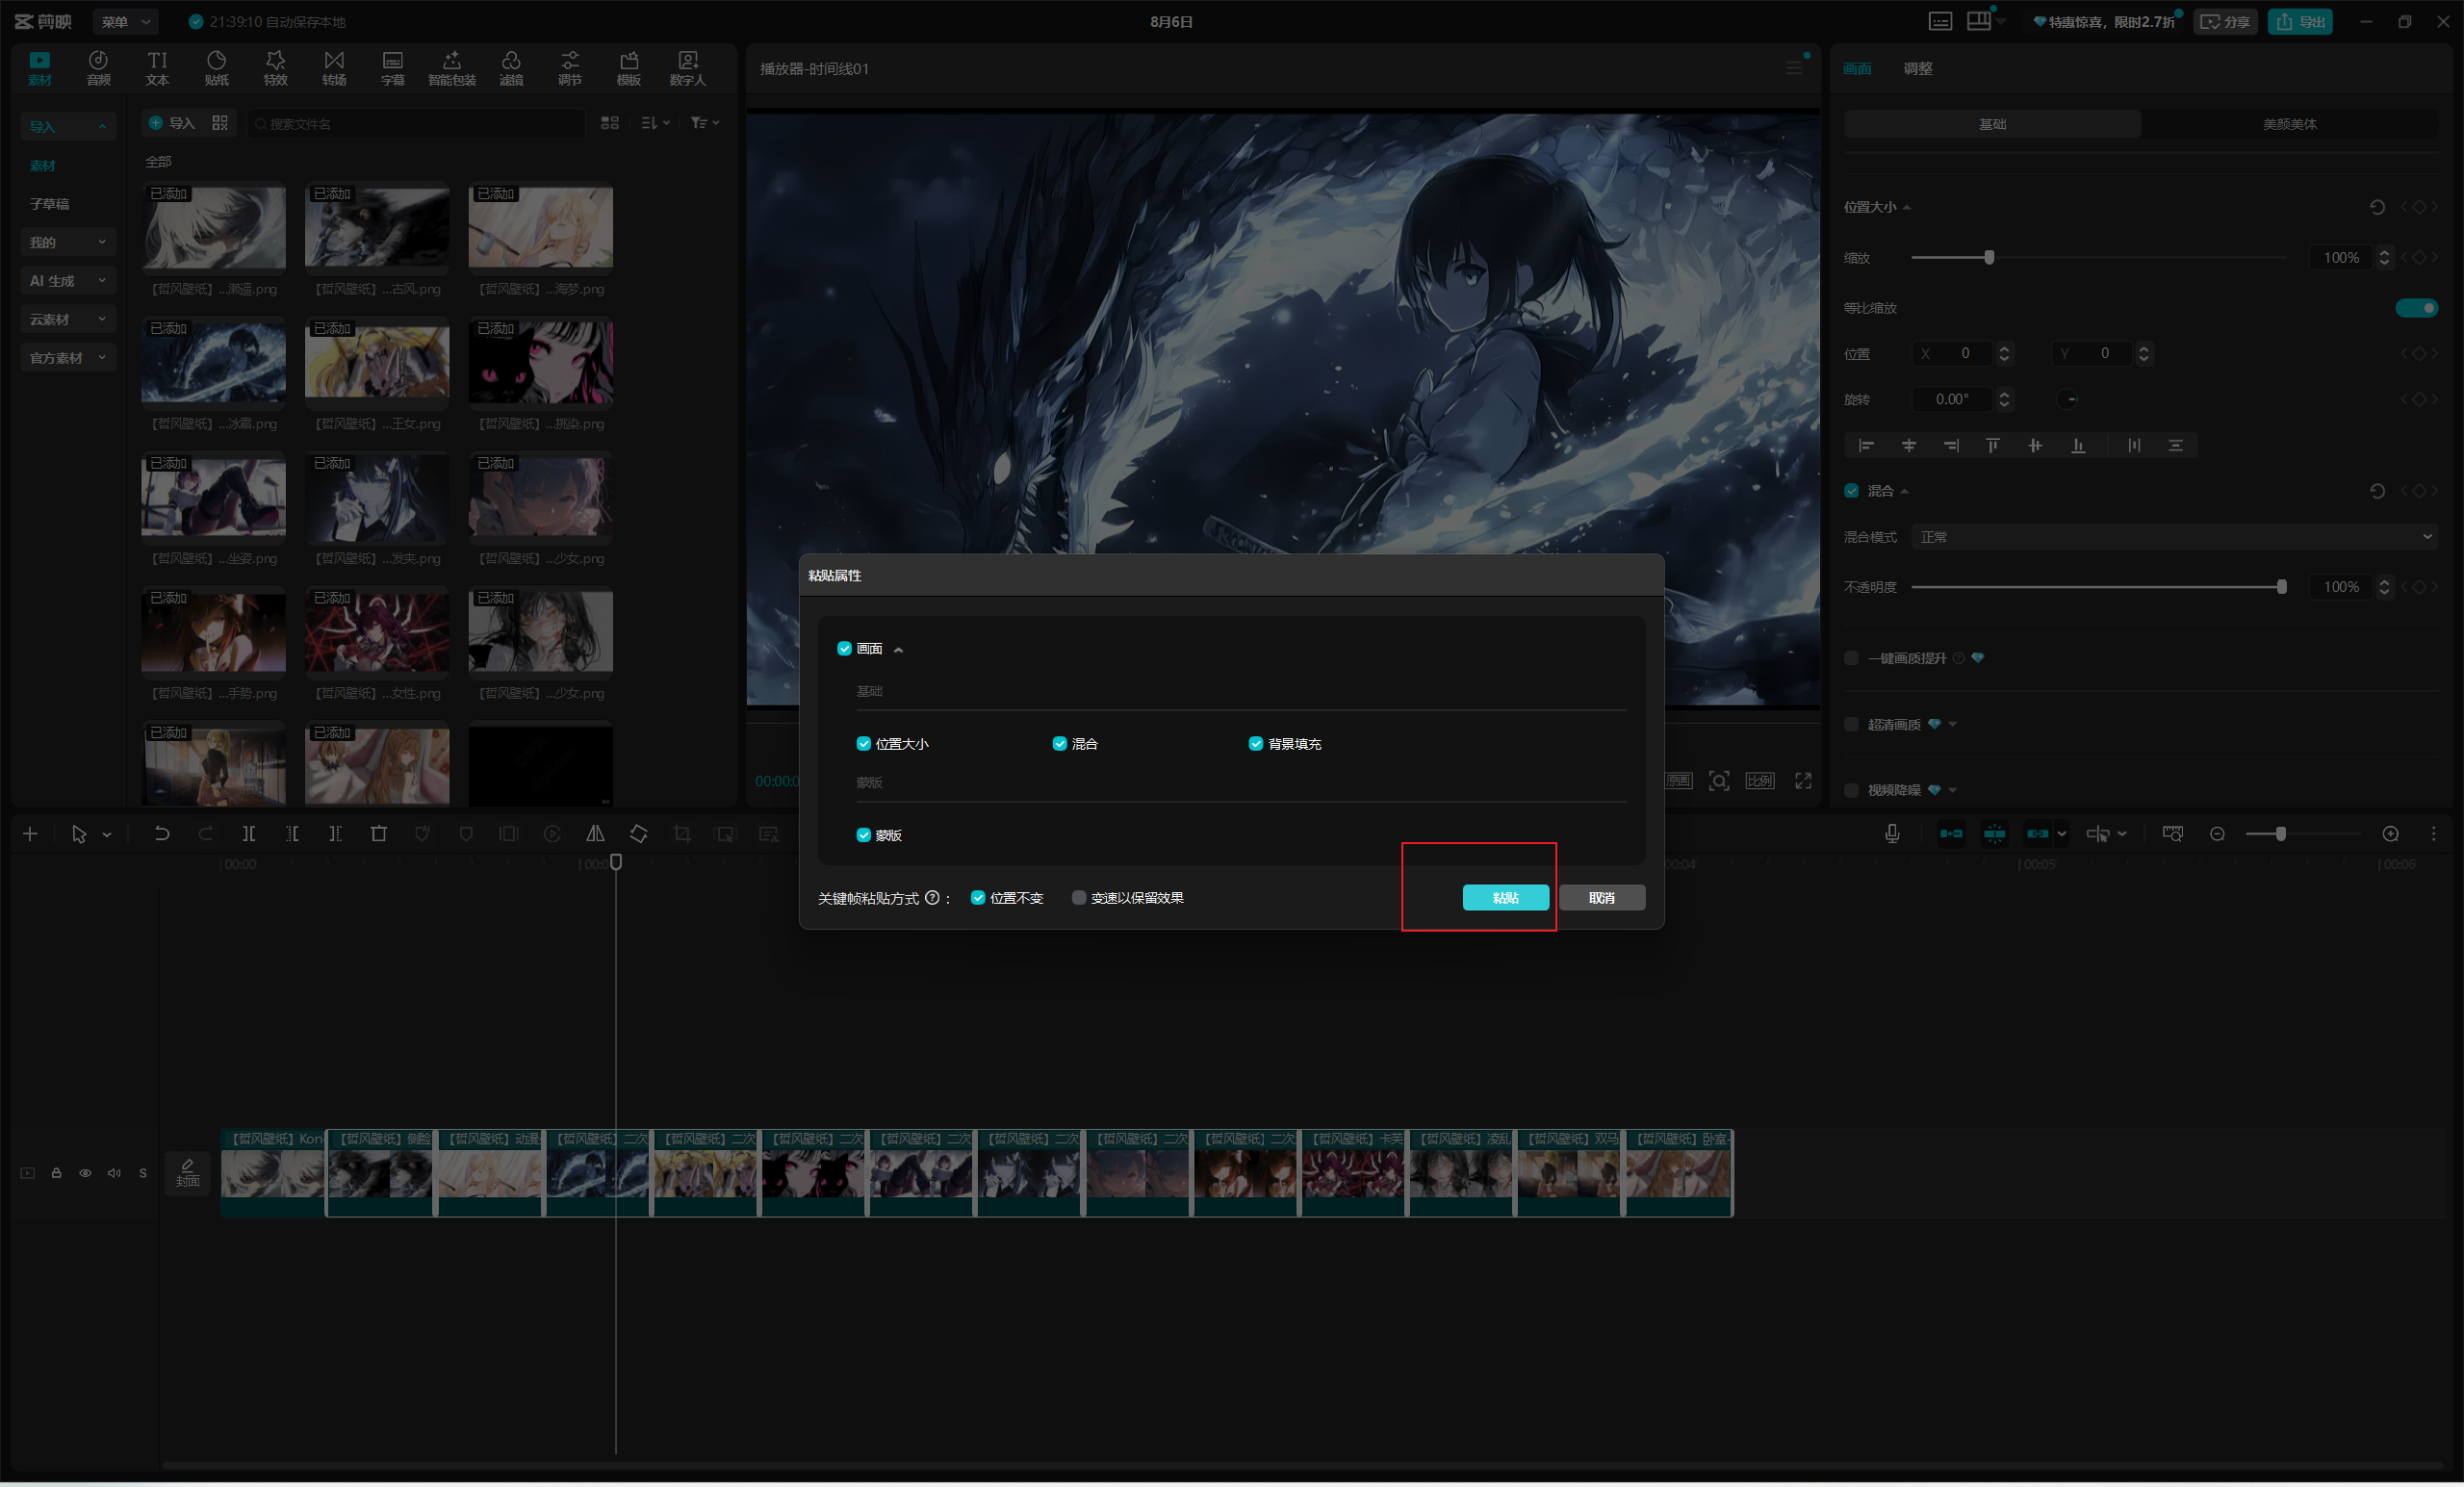Click the timeline zoom-out minus icon
Viewport: 2464px width, 1487px height.
[2217, 834]
